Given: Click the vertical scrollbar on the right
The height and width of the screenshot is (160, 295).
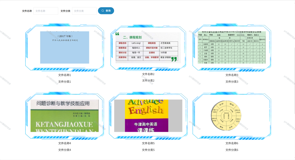Looking at the screenshot, I should [294, 81].
